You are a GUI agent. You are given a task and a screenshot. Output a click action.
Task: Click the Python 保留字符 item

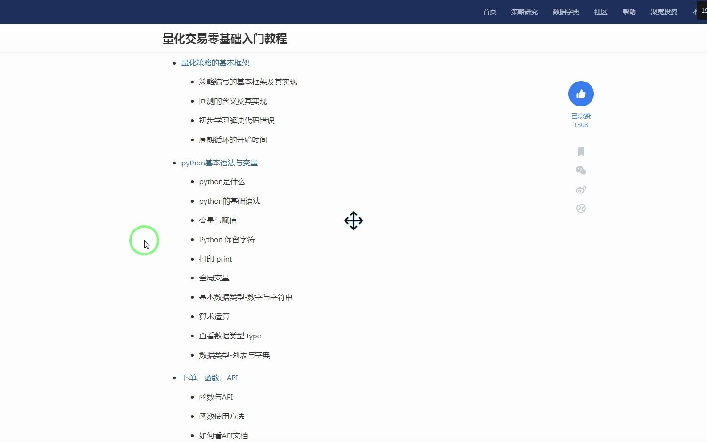[227, 239]
